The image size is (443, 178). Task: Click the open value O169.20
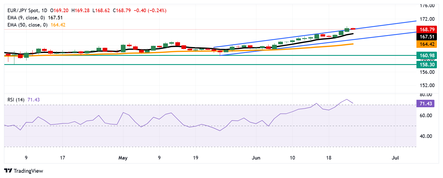59,11
